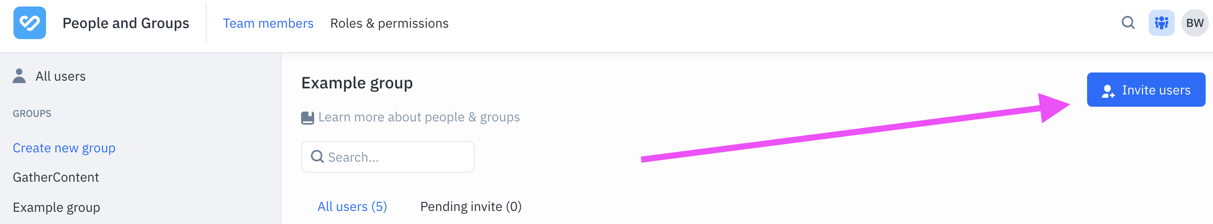Select the All users (5) tab
Screen dimensions: 1213x224
pyautogui.click(x=352, y=206)
